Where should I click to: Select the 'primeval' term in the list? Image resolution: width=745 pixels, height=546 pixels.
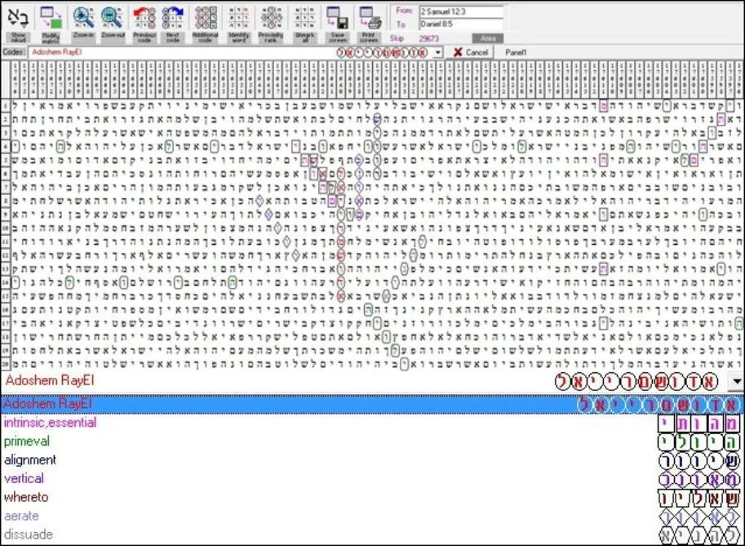pyautogui.click(x=27, y=442)
